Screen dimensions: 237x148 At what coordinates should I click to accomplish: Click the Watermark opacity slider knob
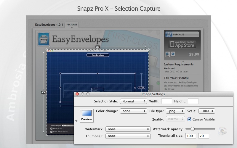point(193,129)
